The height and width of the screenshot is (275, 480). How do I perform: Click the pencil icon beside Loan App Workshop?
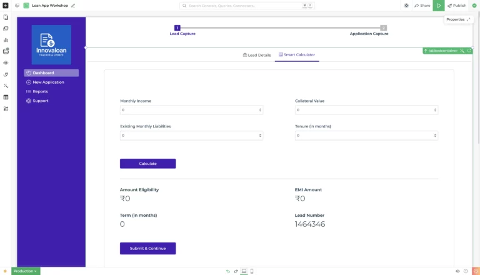tap(73, 6)
